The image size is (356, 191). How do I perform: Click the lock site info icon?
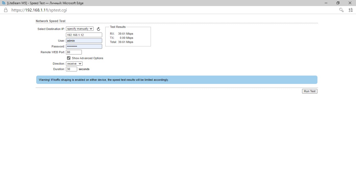pos(6,10)
